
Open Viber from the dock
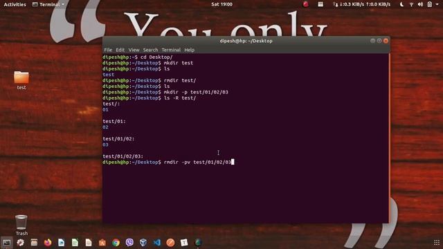129,243
